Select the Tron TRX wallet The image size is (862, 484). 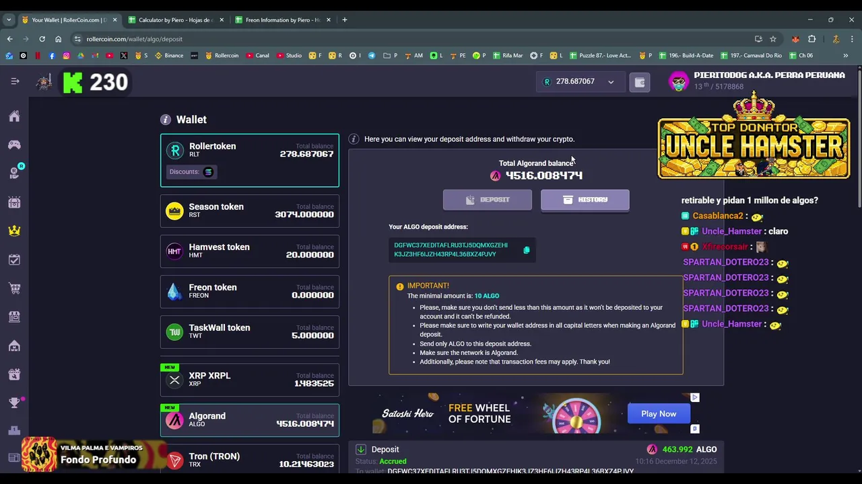click(250, 460)
